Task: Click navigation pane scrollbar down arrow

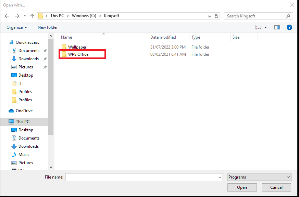Action: coord(51,167)
